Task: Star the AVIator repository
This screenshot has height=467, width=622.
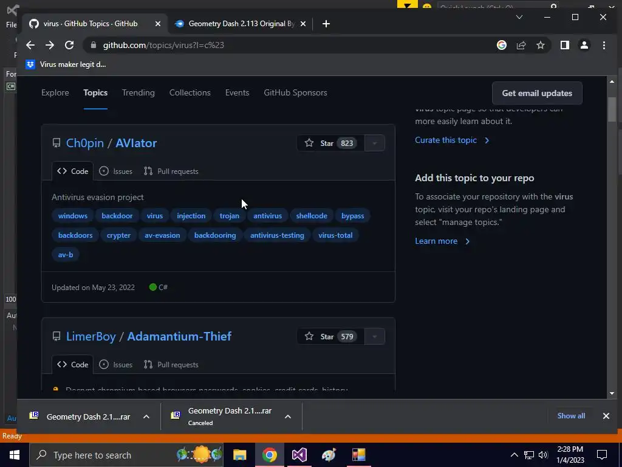Action: tap(330, 144)
